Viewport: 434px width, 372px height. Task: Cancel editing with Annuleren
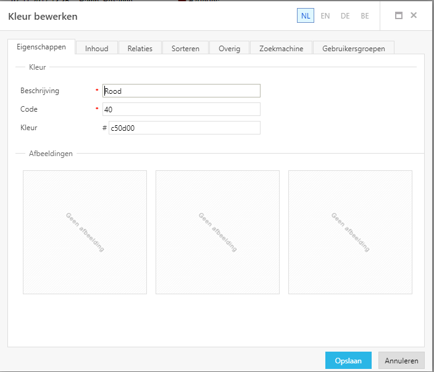[401, 360]
